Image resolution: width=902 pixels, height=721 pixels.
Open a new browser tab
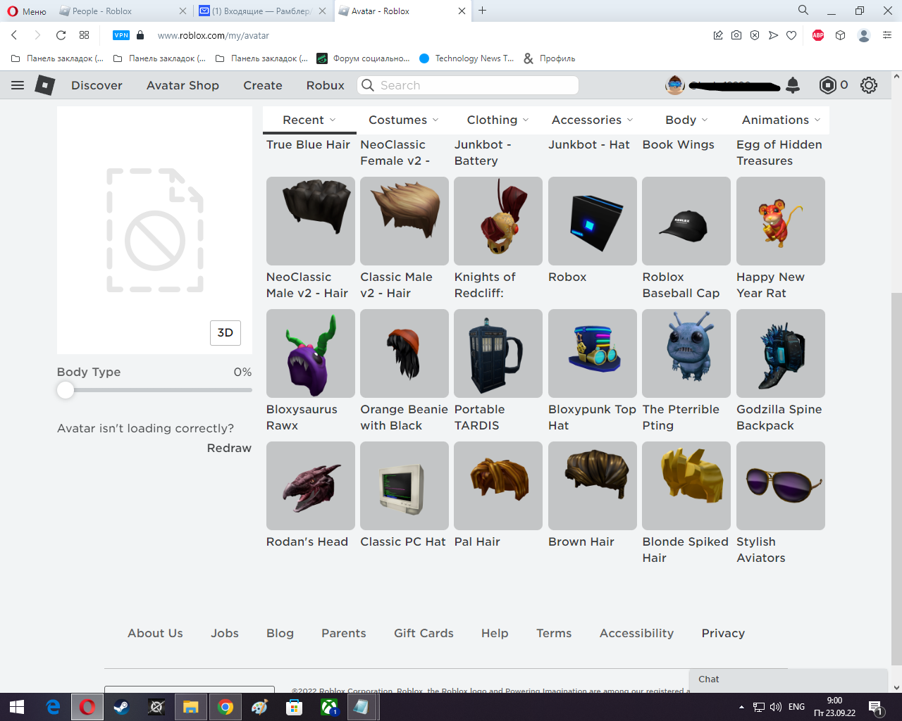(x=483, y=11)
